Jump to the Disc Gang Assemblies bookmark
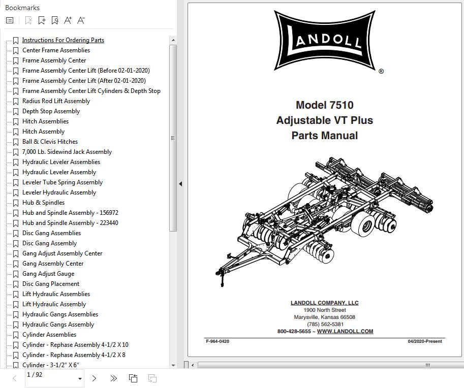The height and width of the screenshot is (388, 464). click(x=51, y=233)
